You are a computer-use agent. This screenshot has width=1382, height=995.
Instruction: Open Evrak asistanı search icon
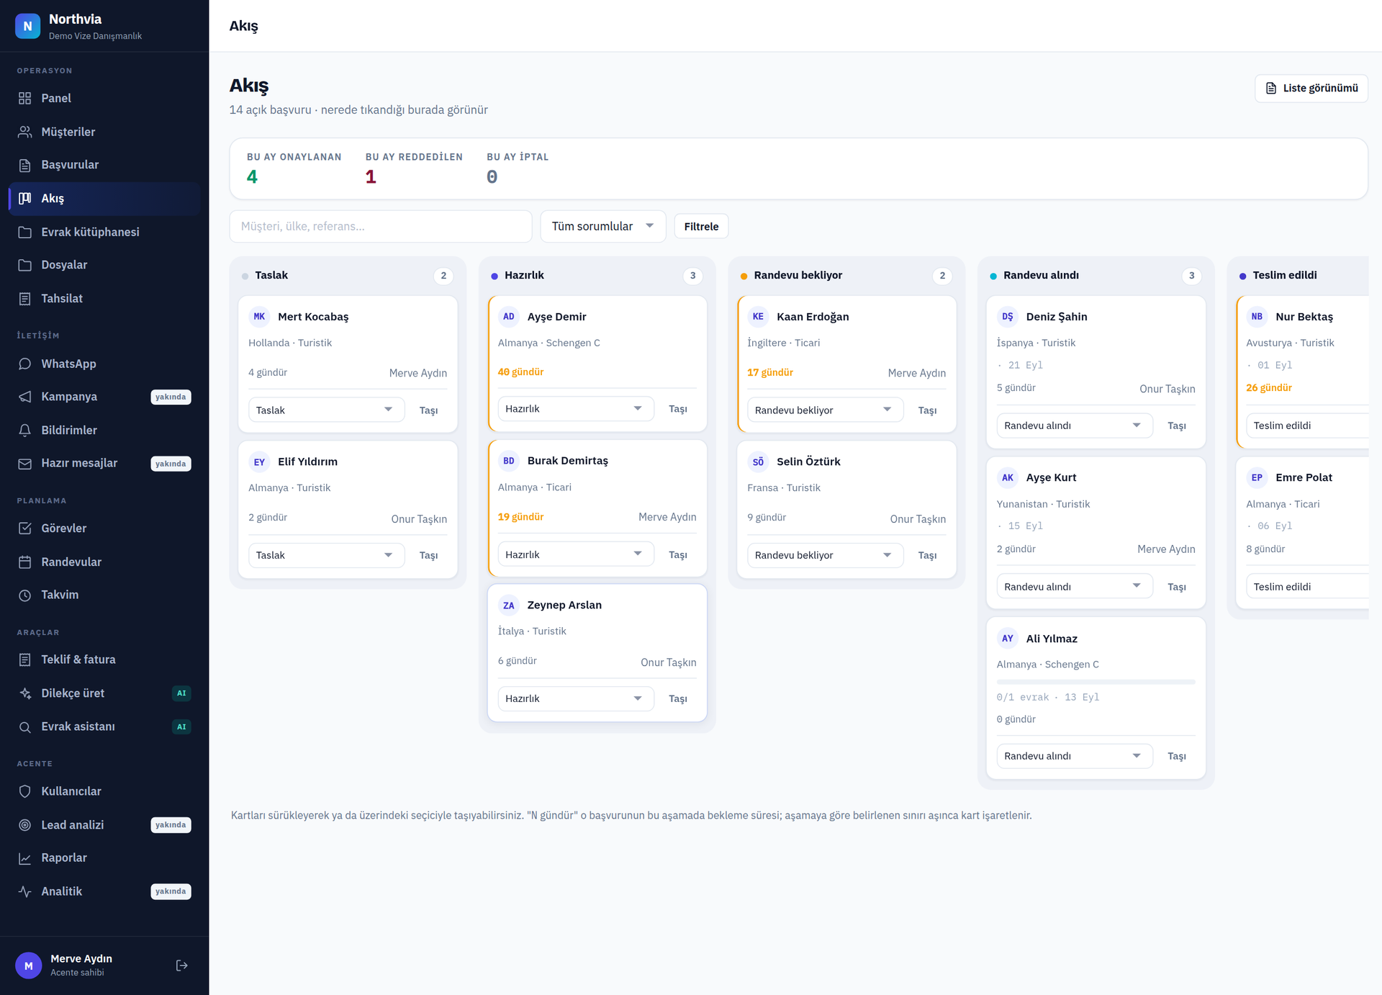(25, 726)
